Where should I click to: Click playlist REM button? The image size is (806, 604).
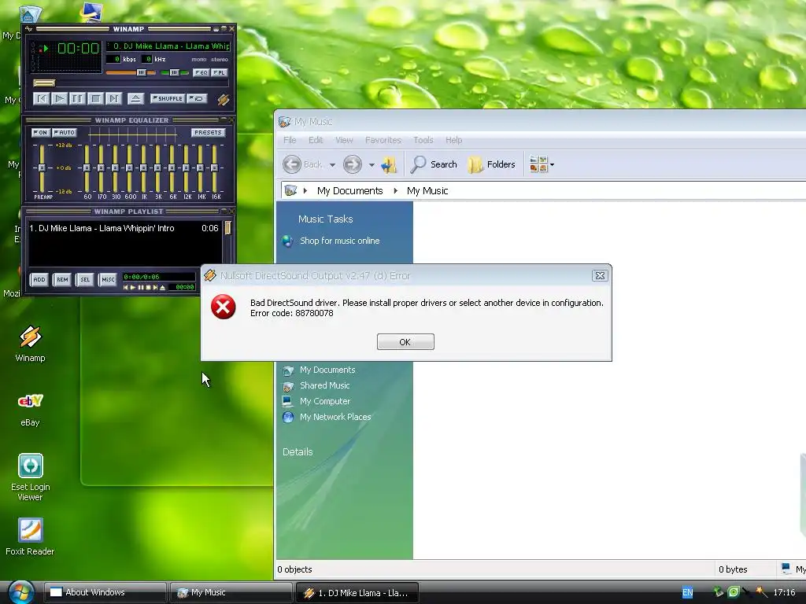pyautogui.click(x=62, y=279)
